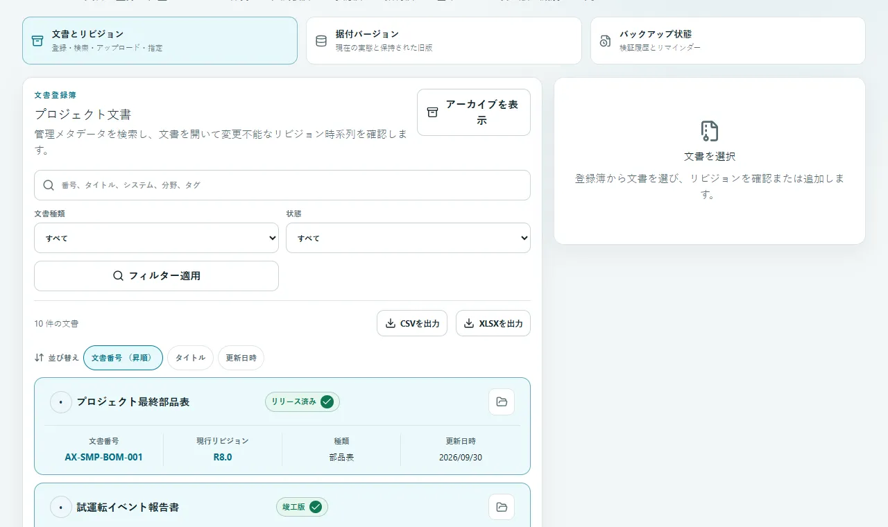Screen dimensions: 888x527
Task: Click the backup file icon in バックアップ状態 tab
Action: pos(605,41)
